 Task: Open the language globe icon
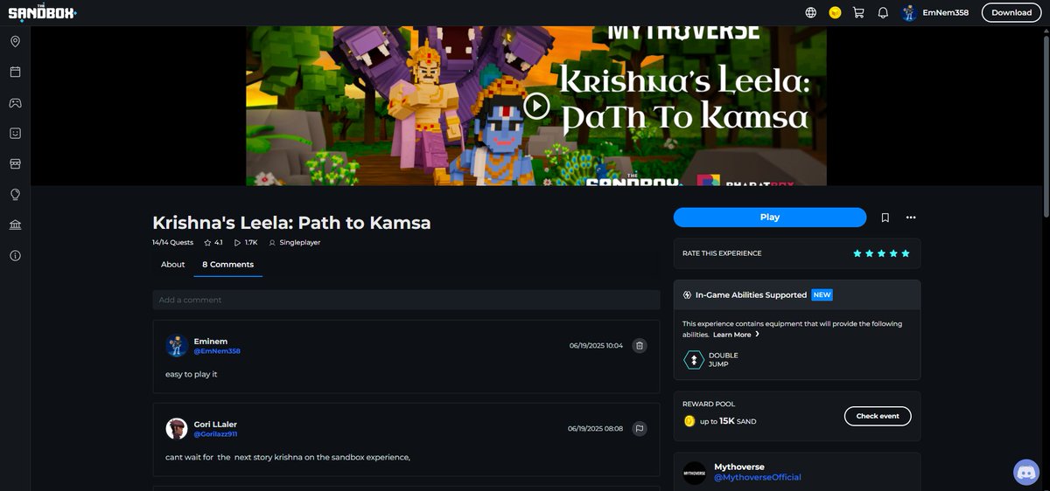[811, 12]
